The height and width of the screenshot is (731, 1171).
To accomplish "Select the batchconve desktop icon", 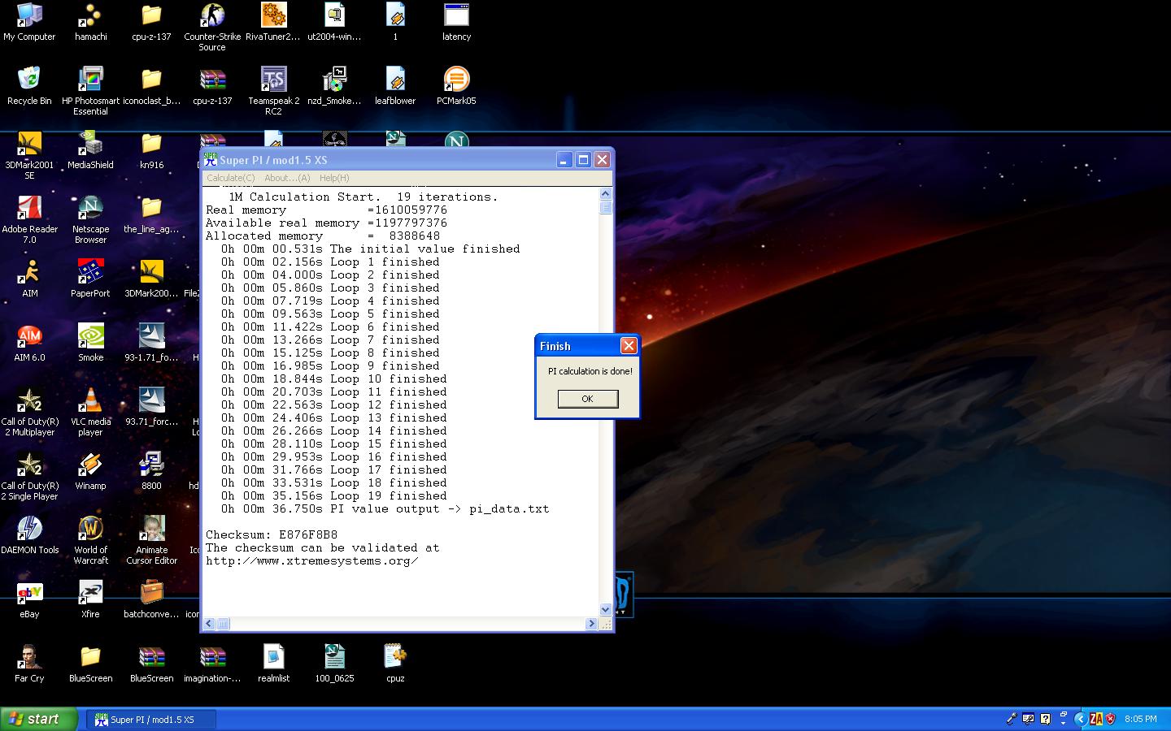I will [x=151, y=599].
